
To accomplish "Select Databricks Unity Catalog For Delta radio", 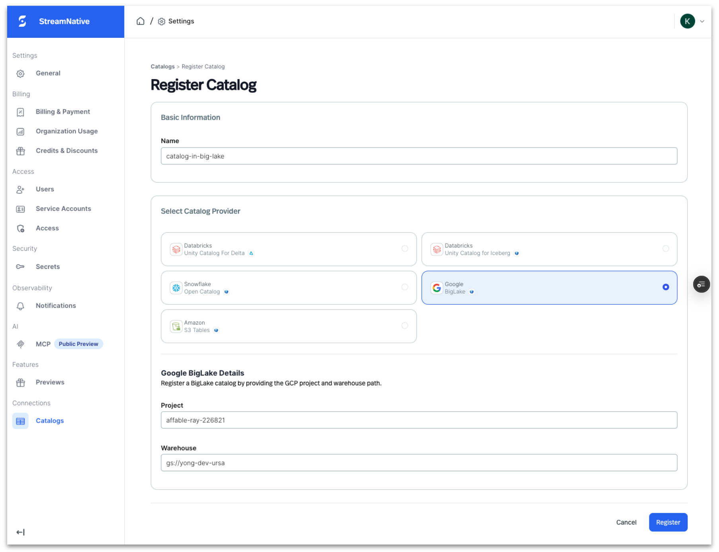I will 404,249.
